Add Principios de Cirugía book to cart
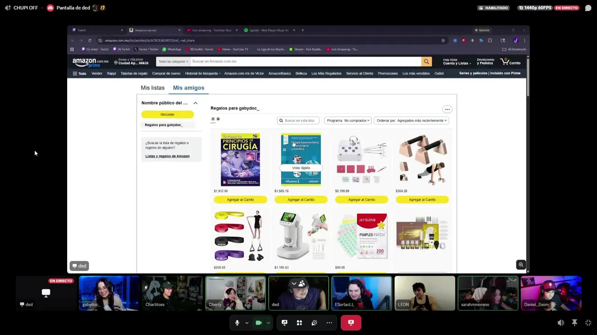Image resolution: width=597 pixels, height=335 pixels. (240, 200)
